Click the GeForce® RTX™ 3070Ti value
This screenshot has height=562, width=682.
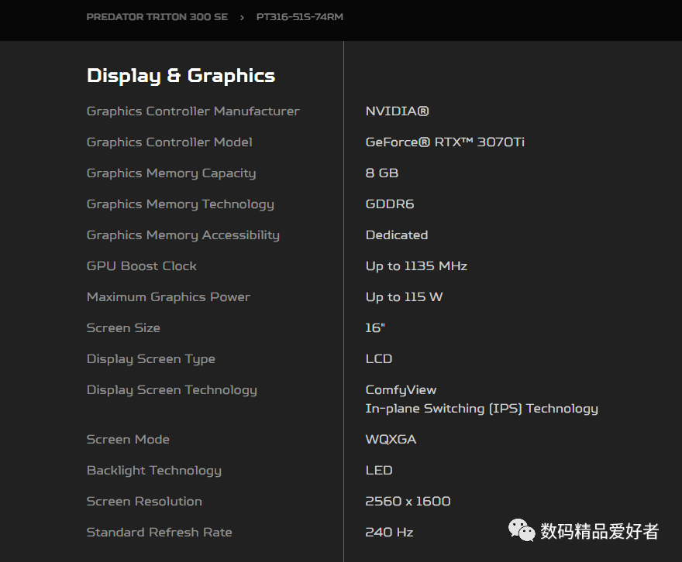[x=445, y=142]
